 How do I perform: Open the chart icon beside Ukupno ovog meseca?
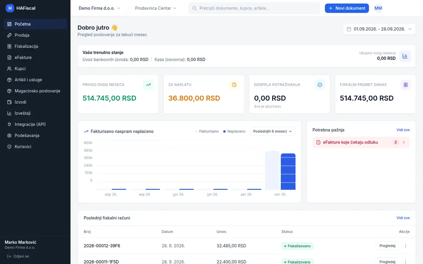405,56
